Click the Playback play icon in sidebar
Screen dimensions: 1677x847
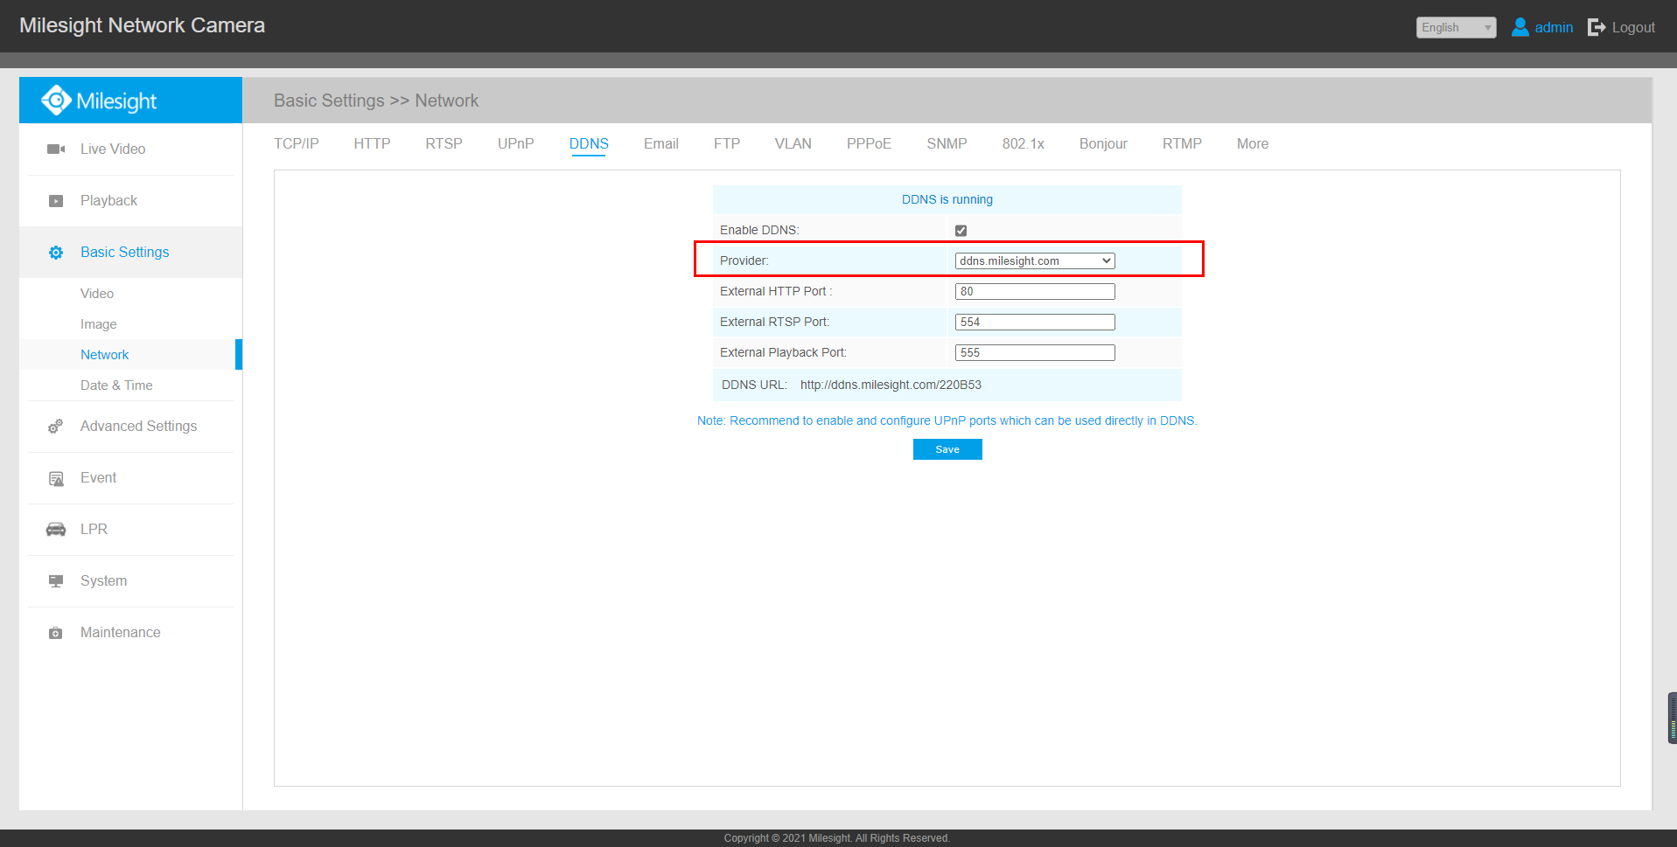56,201
